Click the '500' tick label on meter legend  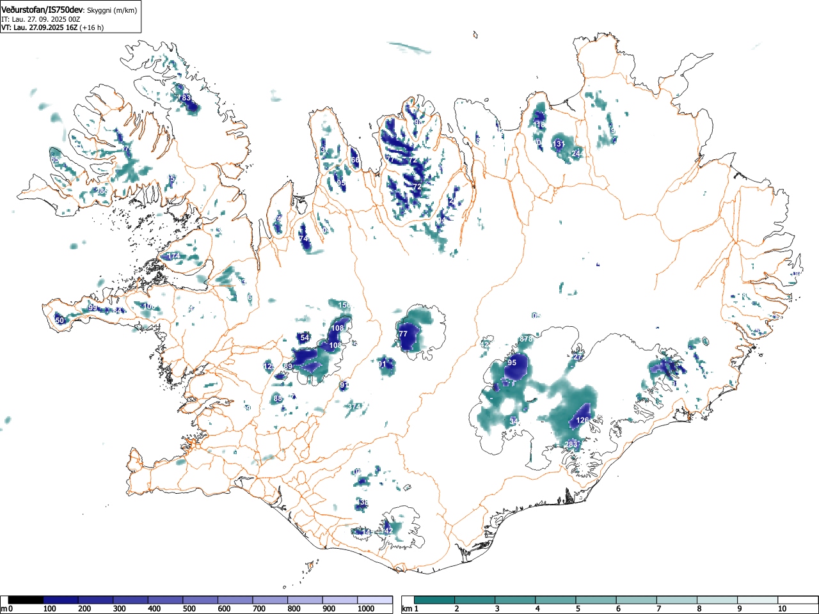tap(189, 609)
